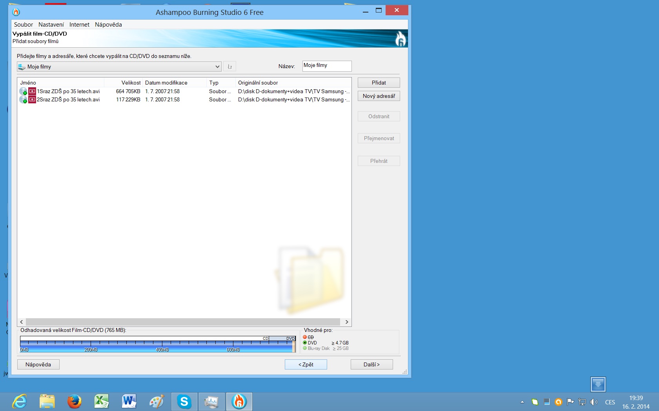Click the Přehrát button
659x411 pixels.
pyautogui.click(x=379, y=161)
